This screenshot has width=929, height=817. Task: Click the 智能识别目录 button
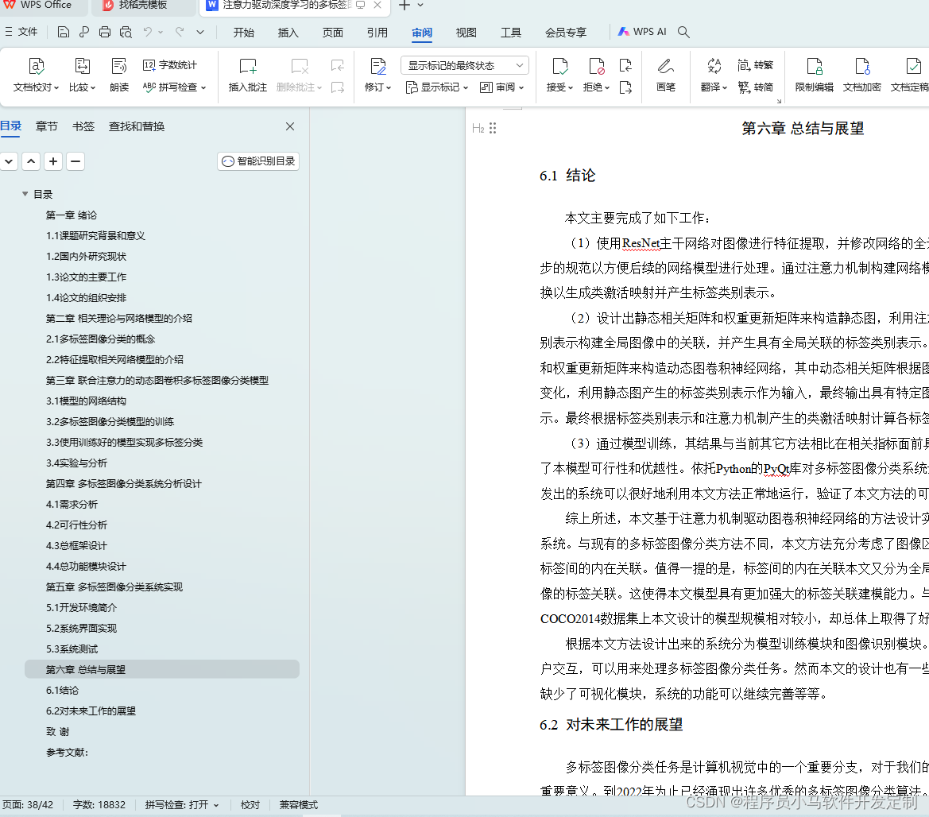pos(257,161)
